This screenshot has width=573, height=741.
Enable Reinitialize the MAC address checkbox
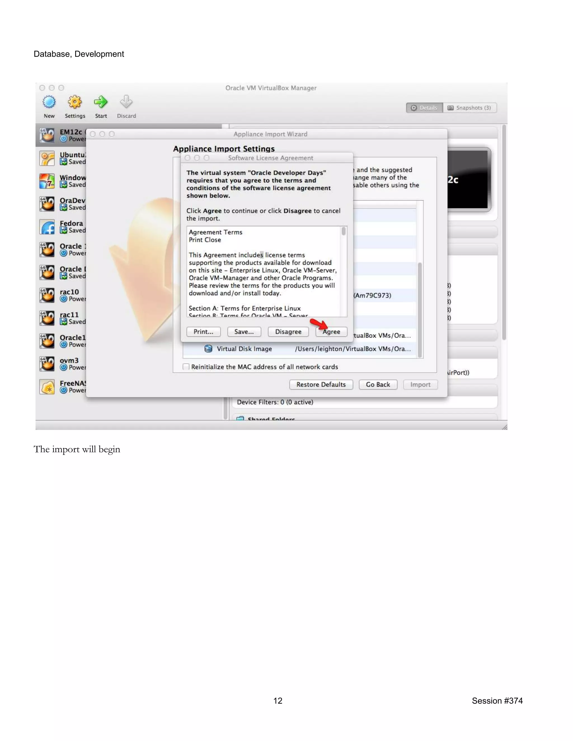click(x=186, y=367)
